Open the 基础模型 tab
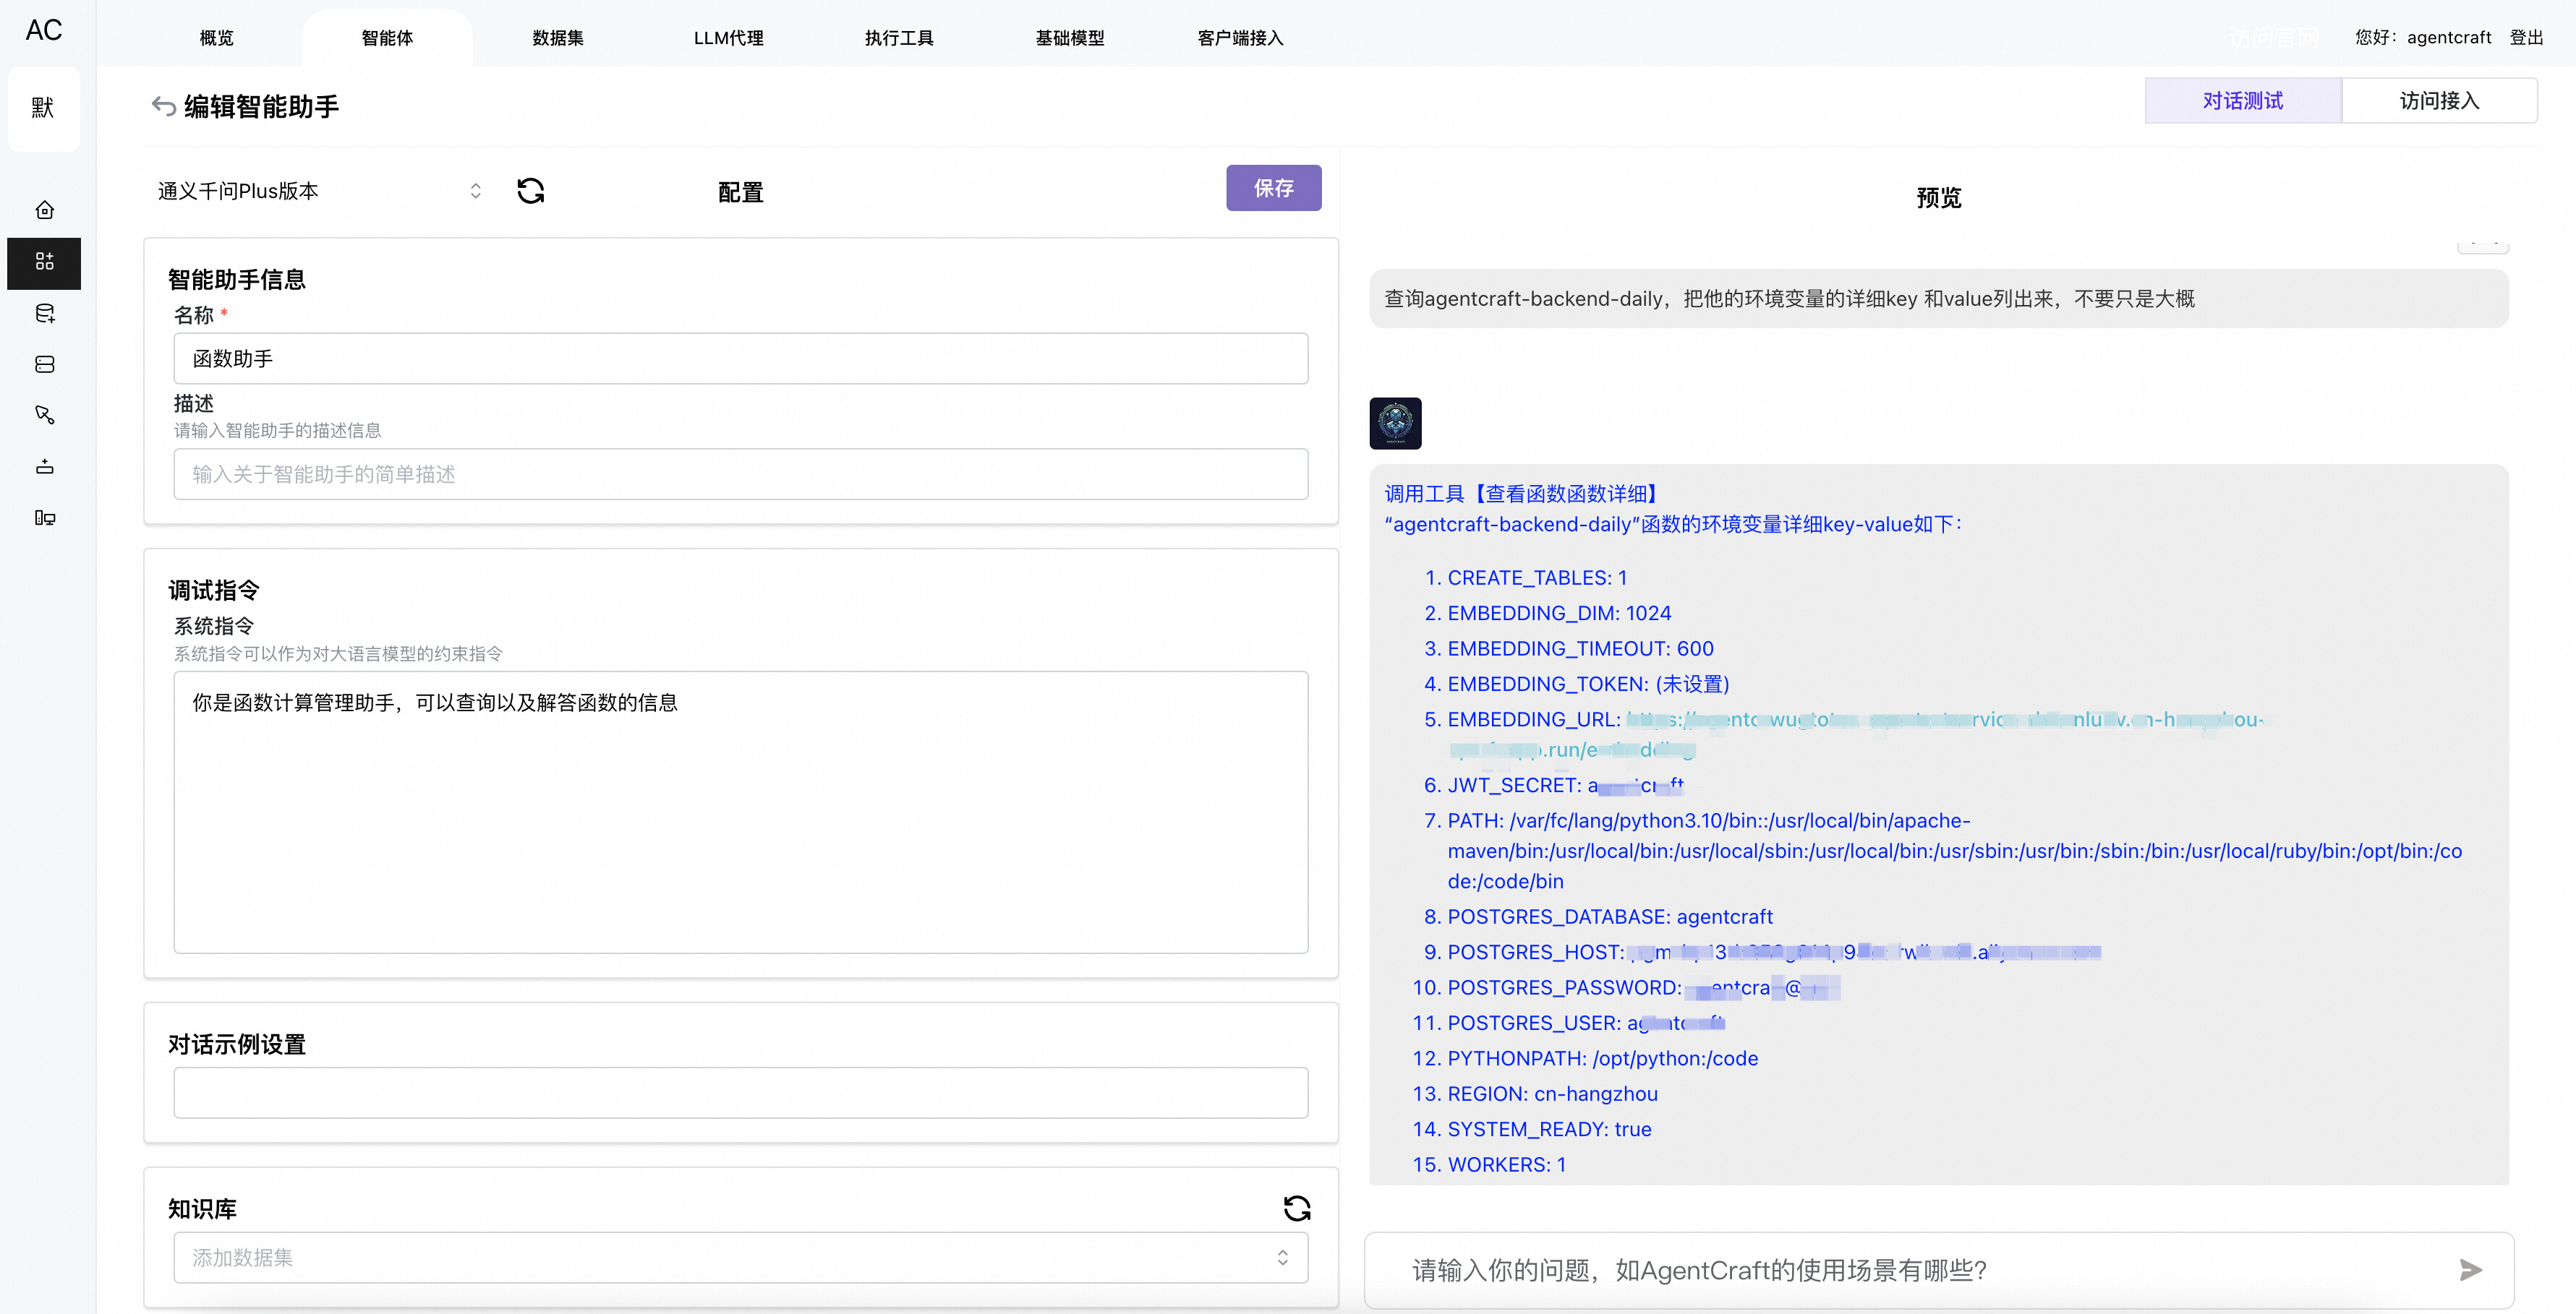The height and width of the screenshot is (1314, 2576). (1070, 38)
